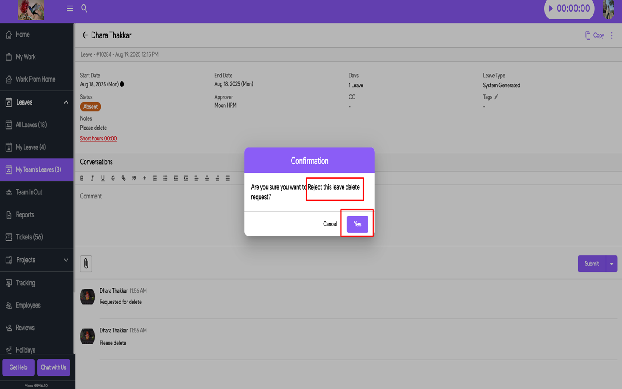Image resolution: width=622 pixels, height=389 pixels.
Task: Open the Short hours 00:00 link
Action: point(98,139)
